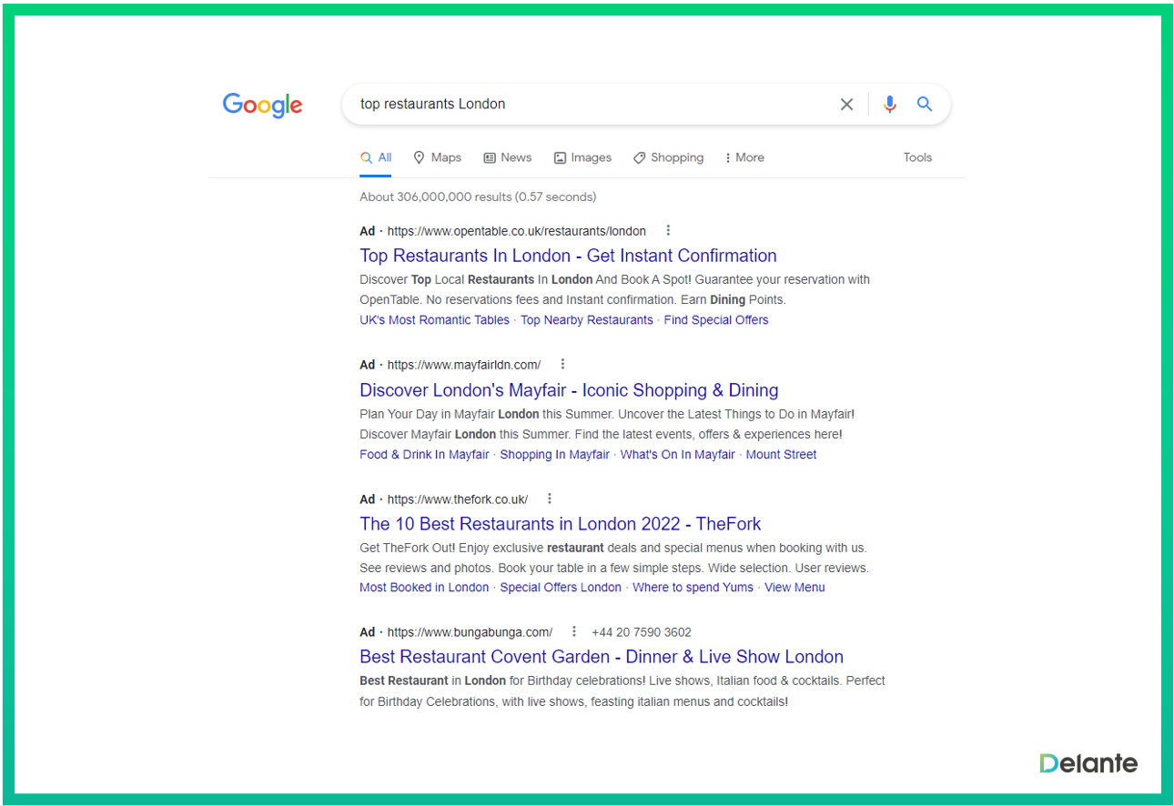Follow 'View Menu' sitelink
Screen dimensions: 1174x806
[x=794, y=588]
